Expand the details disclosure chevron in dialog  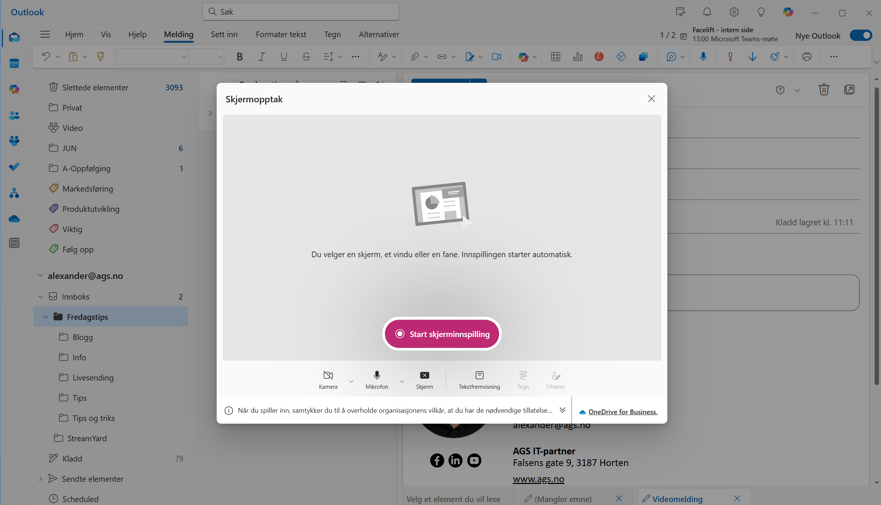(x=562, y=410)
